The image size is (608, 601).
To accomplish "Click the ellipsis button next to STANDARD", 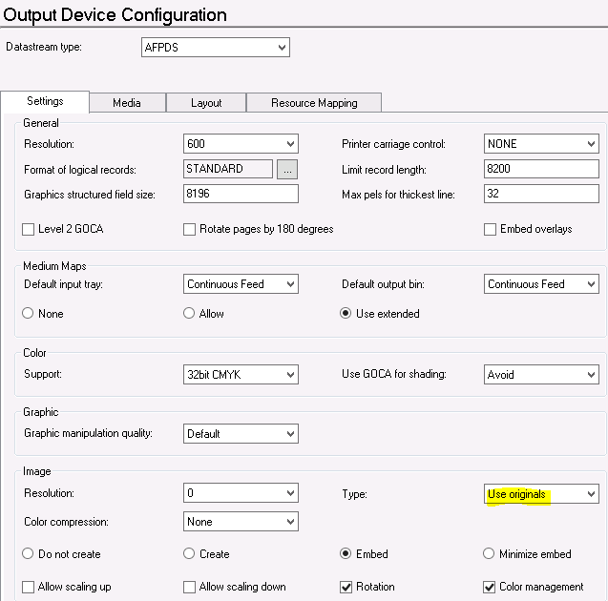I will tap(287, 170).
